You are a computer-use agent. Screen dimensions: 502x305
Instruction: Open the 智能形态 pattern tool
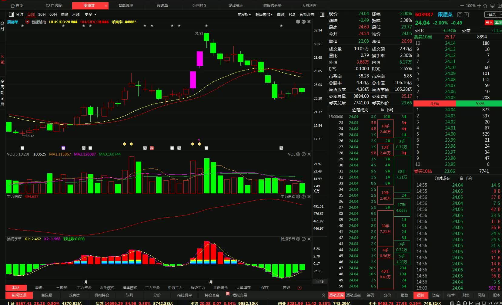pyautogui.click(x=307, y=14)
